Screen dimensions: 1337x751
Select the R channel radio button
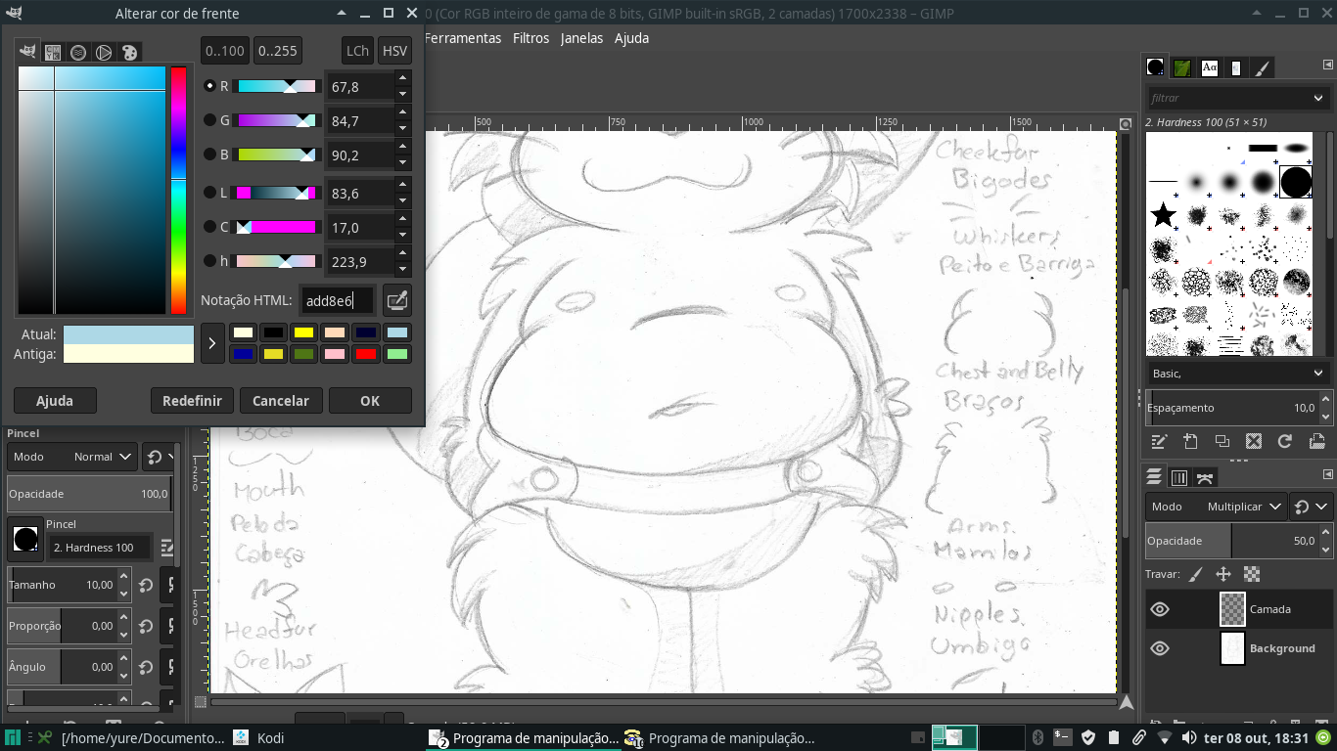coord(209,86)
